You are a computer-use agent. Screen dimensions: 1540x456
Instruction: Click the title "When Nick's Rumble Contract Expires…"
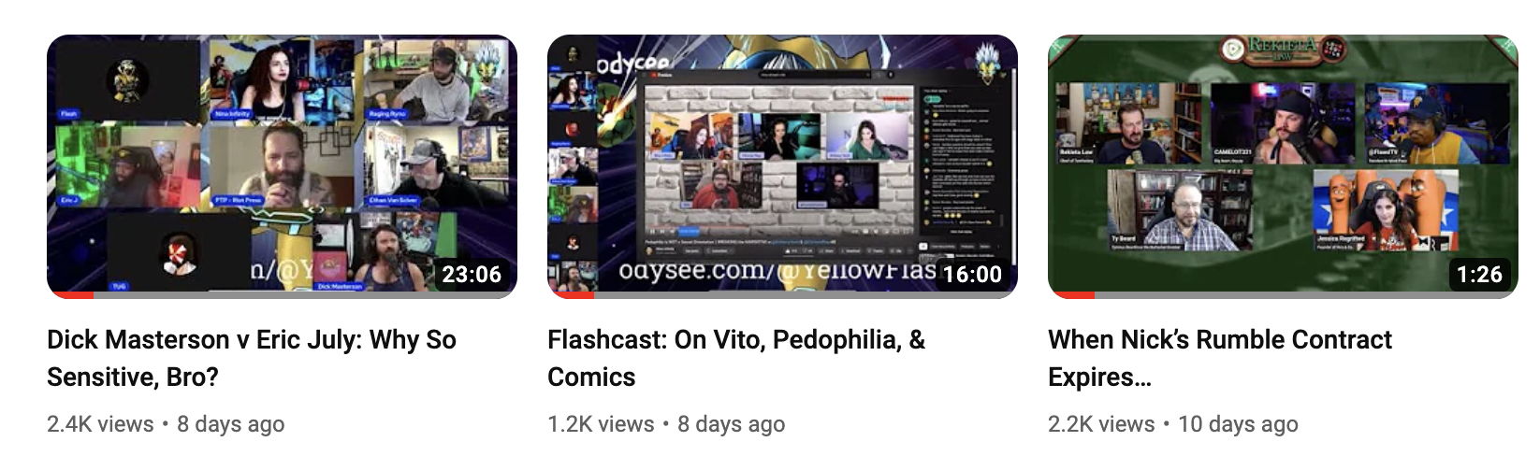pyautogui.click(x=1220, y=358)
